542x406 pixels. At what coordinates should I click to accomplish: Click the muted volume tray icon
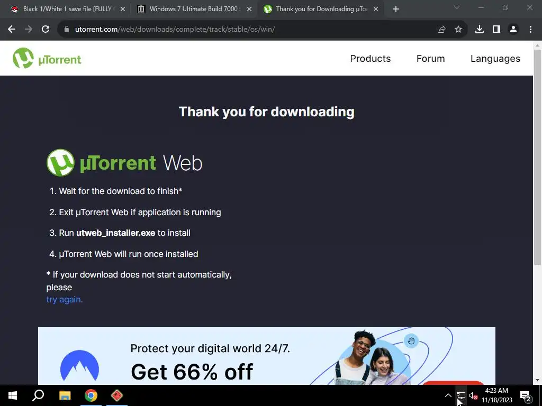click(x=474, y=396)
